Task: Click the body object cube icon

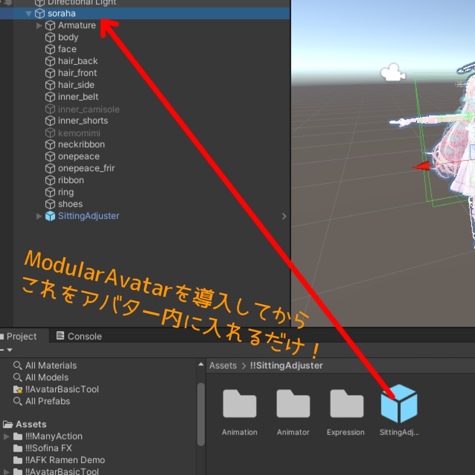Action: [50, 37]
